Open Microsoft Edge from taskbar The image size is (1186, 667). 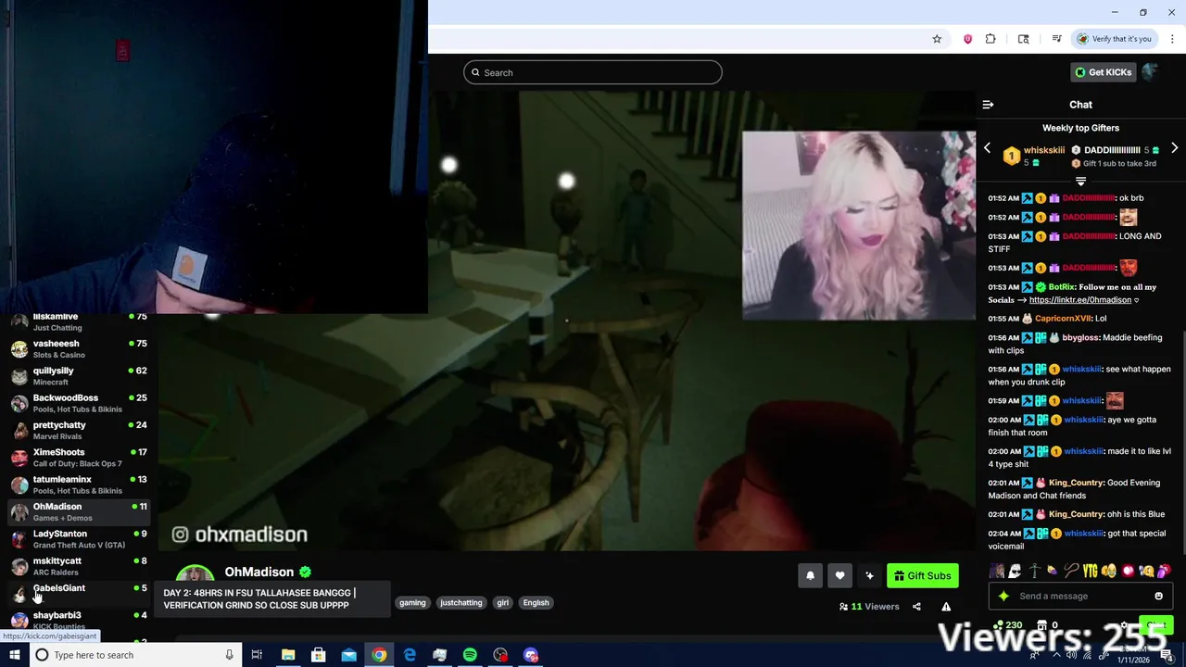[x=410, y=655]
